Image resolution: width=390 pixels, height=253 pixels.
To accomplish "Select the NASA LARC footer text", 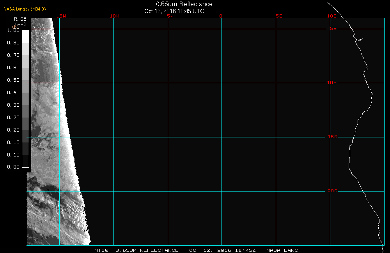I will (282, 250).
